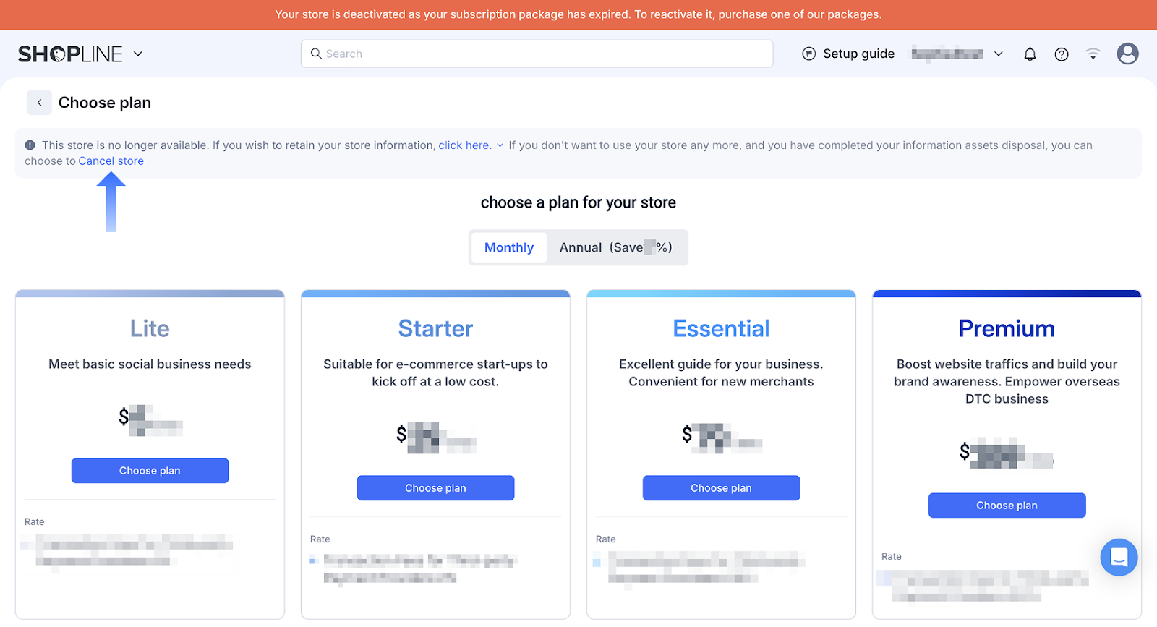Click the SHOPLINE logo
Screen dimensions: 1157x627
coord(70,54)
